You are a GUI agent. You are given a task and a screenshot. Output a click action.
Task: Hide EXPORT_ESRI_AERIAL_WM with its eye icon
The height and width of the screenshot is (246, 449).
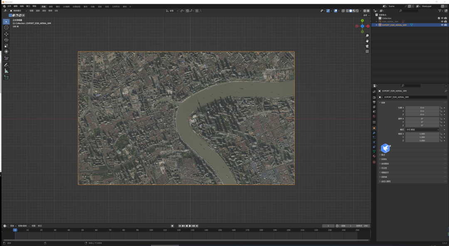442,25
